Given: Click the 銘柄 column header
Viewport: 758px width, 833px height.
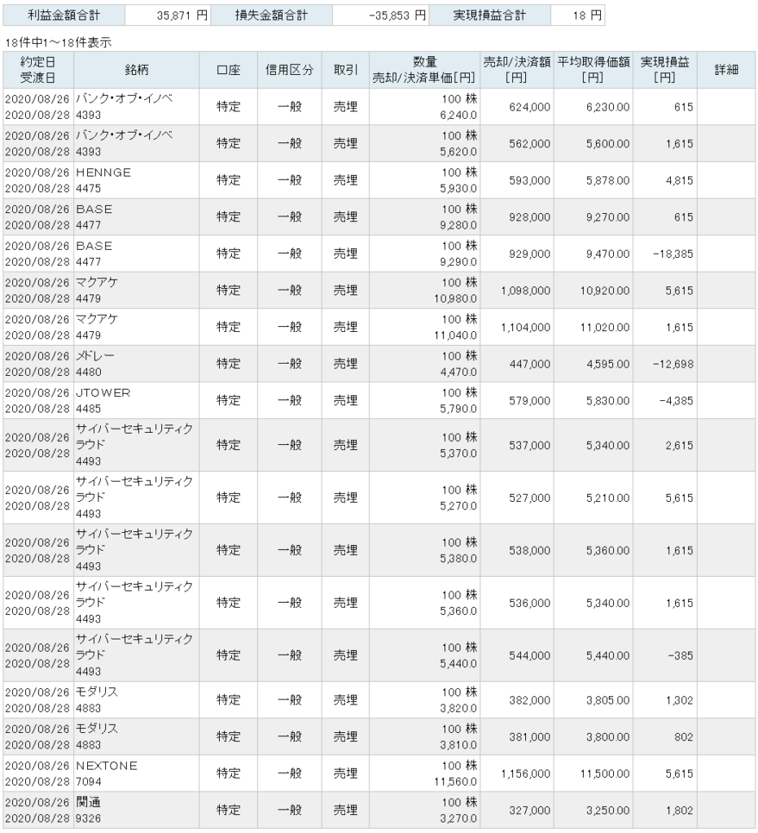Looking at the screenshot, I should (x=136, y=70).
